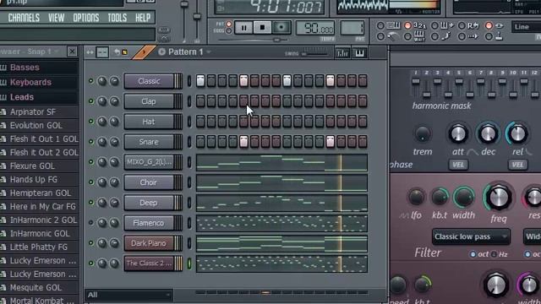Pause playback with the pause button
541x304 pixels.
point(243,28)
